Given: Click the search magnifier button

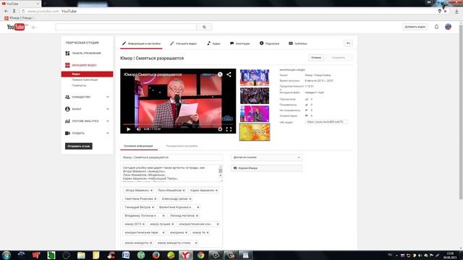Looking at the screenshot, I should tap(204, 27).
